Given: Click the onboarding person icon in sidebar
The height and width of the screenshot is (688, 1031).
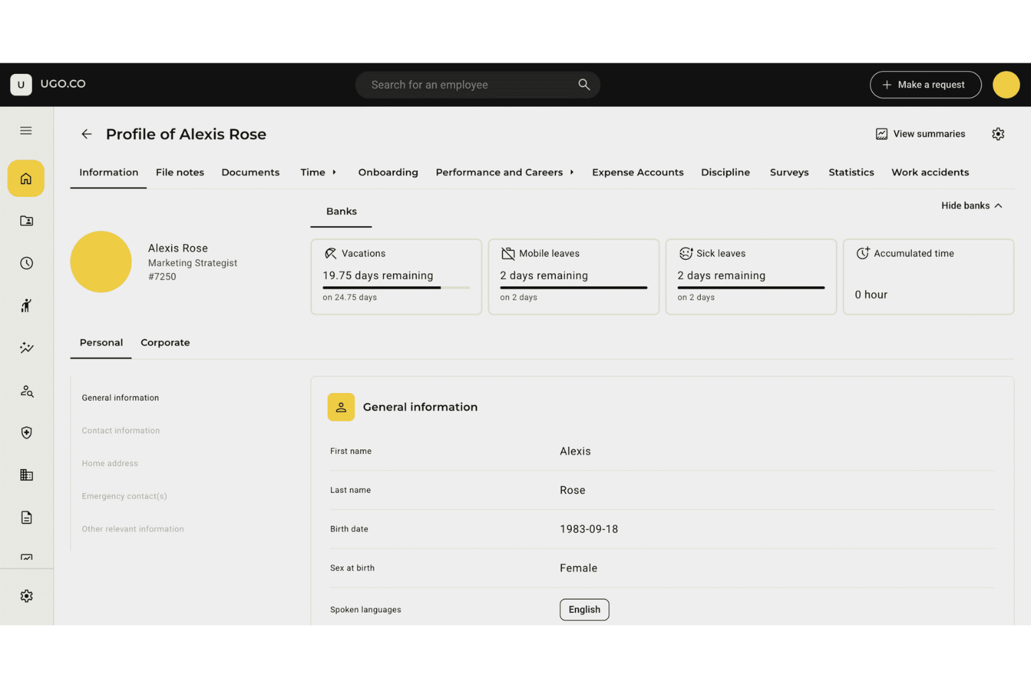Looking at the screenshot, I should click(26, 305).
